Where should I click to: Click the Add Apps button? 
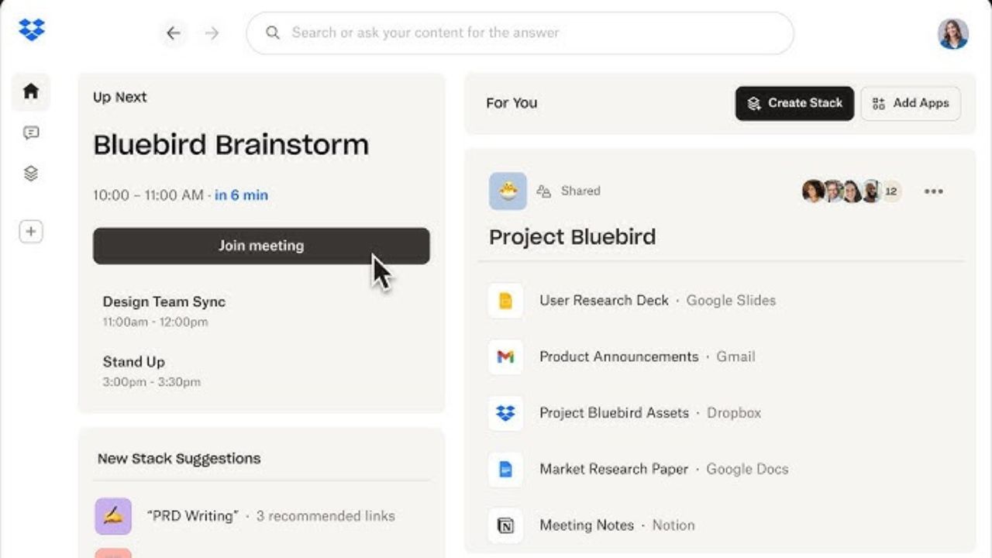[x=911, y=103]
